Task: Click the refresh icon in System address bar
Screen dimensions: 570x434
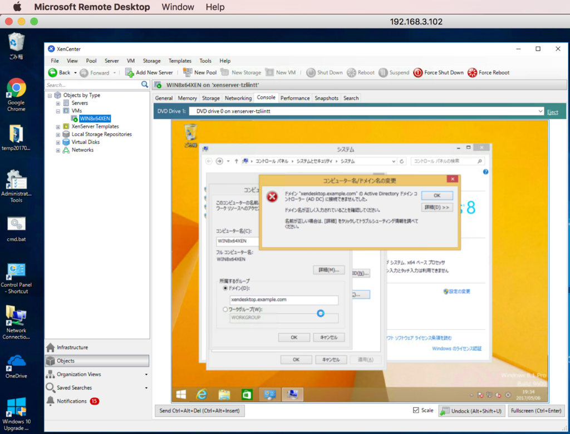Action: coord(402,162)
